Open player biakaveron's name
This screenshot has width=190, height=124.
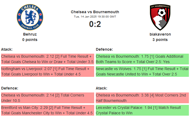(160, 34)
